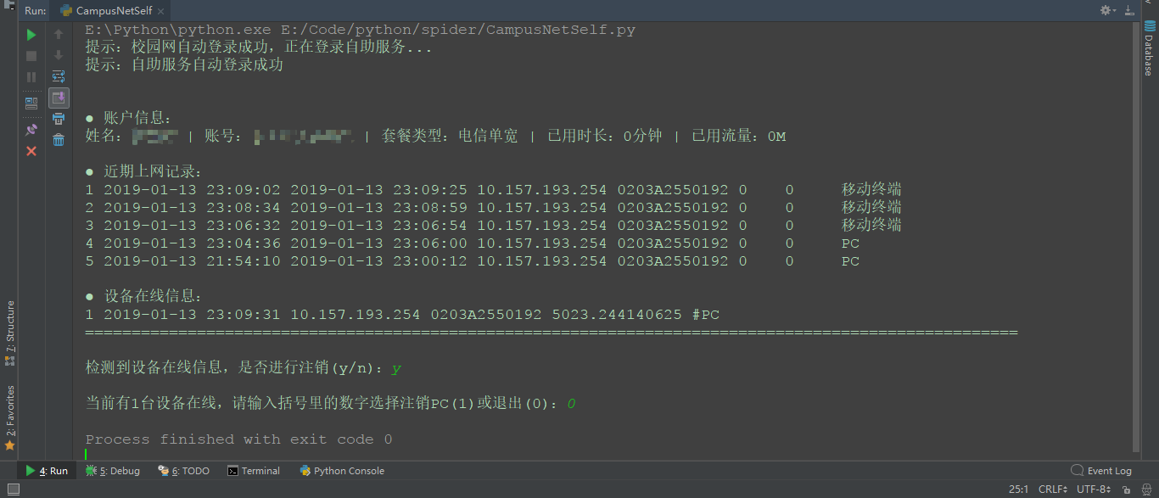Click the Stop process square icon

click(x=31, y=56)
